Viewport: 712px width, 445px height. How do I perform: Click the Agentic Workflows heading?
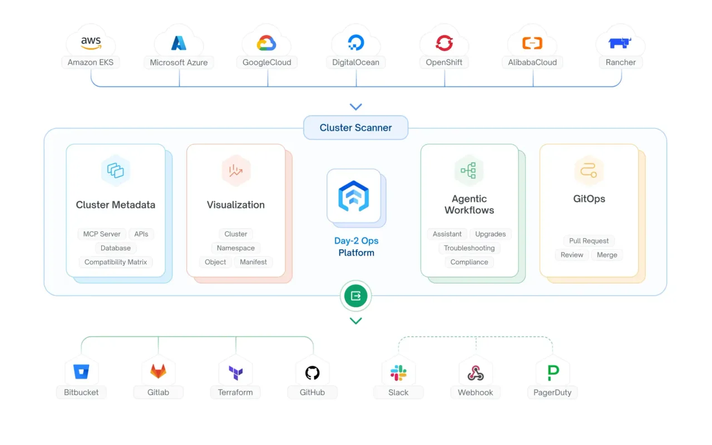[x=469, y=205]
